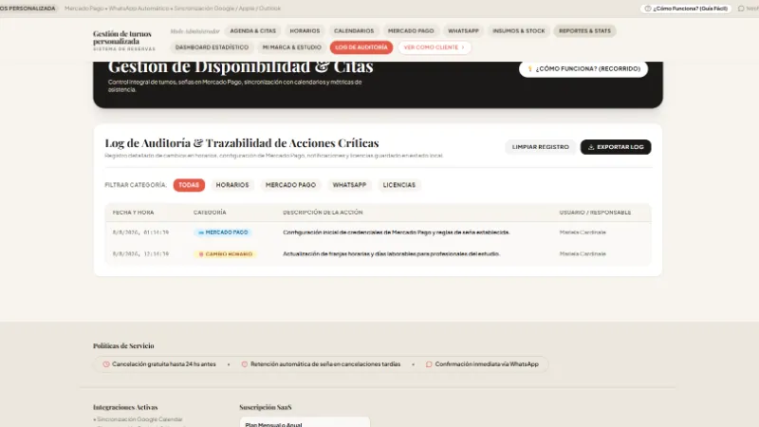Select Dashboard Estadístico sub-tab
The height and width of the screenshot is (427, 759).
(x=212, y=47)
